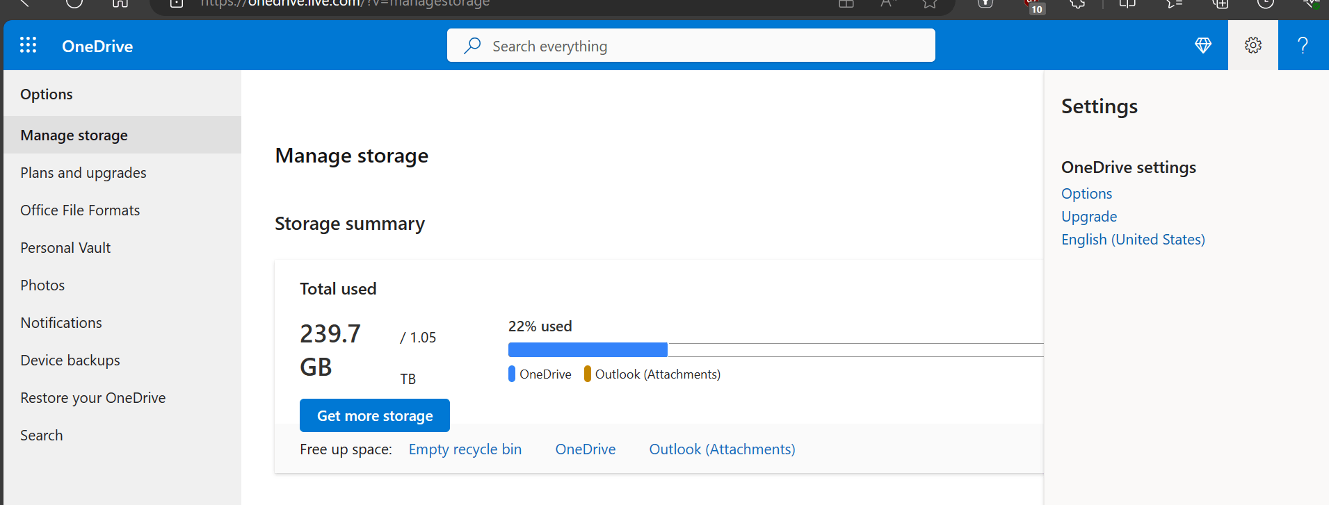Change language via English (United States)
The height and width of the screenshot is (505, 1329).
(1133, 240)
